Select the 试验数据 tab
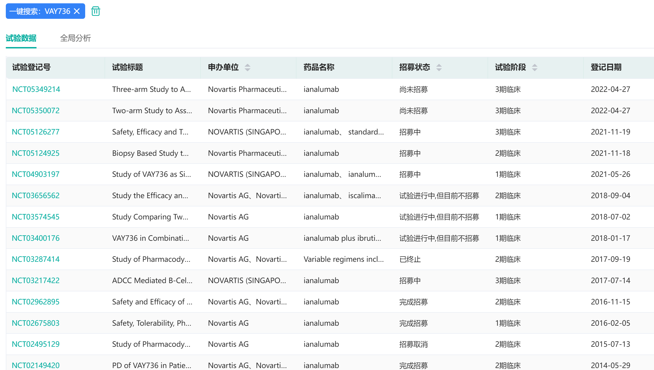Screen dimensions: 654x370 (x=21, y=38)
